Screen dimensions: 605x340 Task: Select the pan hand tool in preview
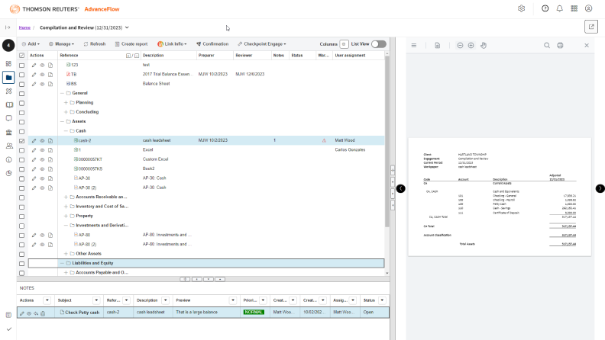[x=484, y=46]
